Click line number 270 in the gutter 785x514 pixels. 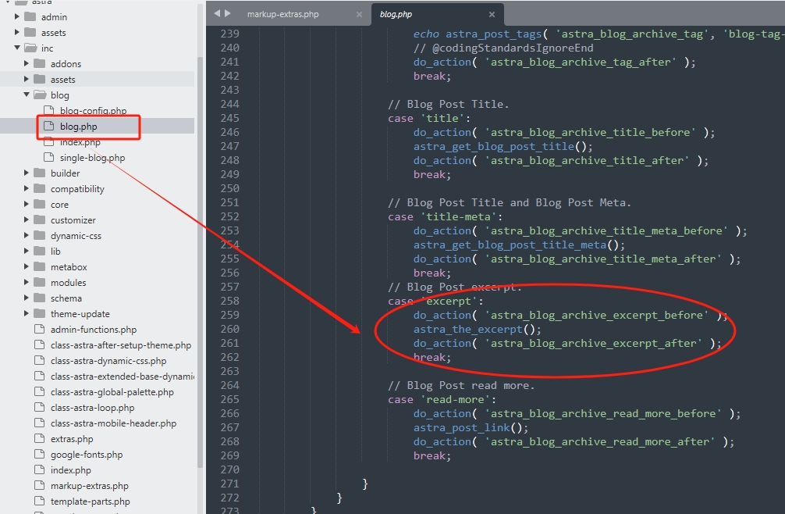pyautogui.click(x=229, y=469)
